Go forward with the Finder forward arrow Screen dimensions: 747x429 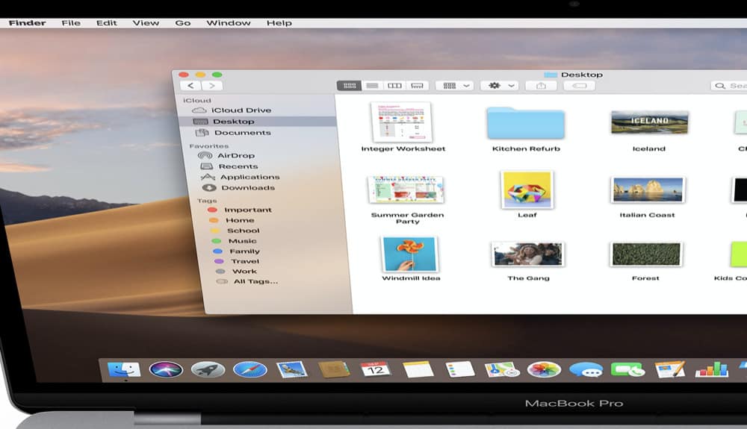[x=212, y=86]
